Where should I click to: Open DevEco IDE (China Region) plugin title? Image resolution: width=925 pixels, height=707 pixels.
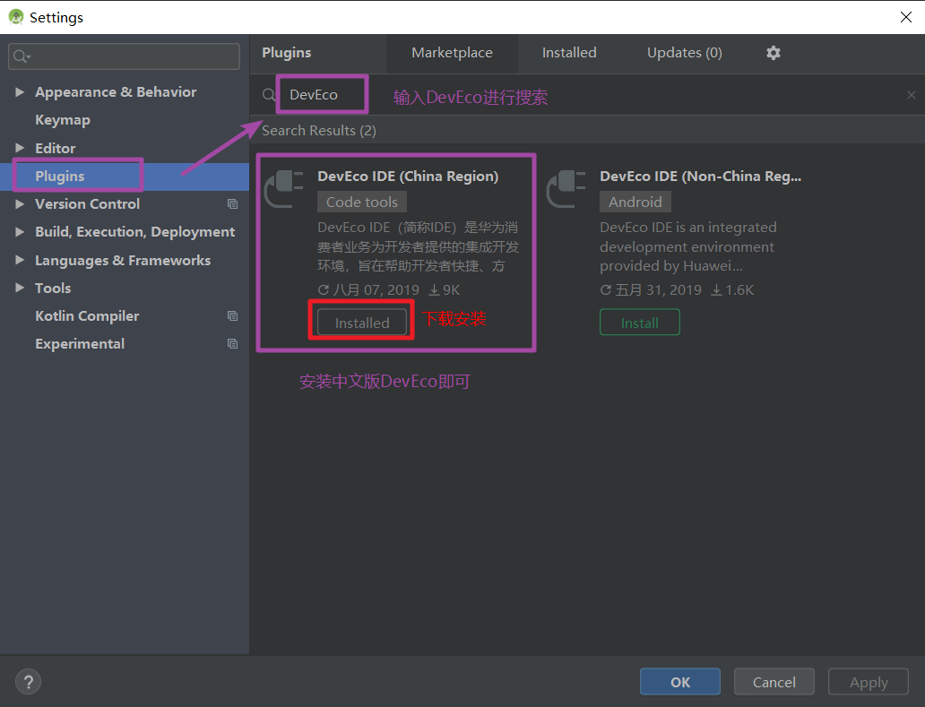pos(408,177)
